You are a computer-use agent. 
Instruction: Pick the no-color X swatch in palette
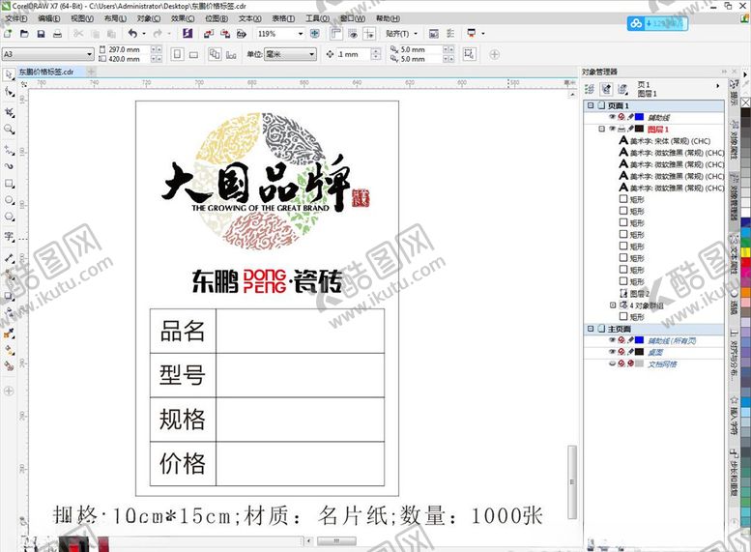click(746, 103)
